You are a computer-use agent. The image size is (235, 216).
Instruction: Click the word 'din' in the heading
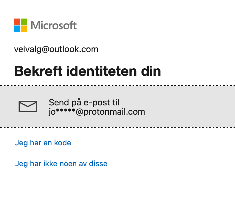[x=152, y=71]
